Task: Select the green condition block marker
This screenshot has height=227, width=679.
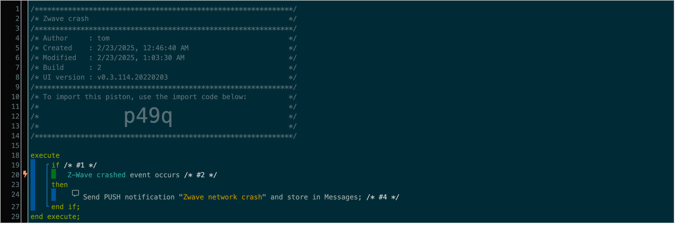Action: pos(54,174)
